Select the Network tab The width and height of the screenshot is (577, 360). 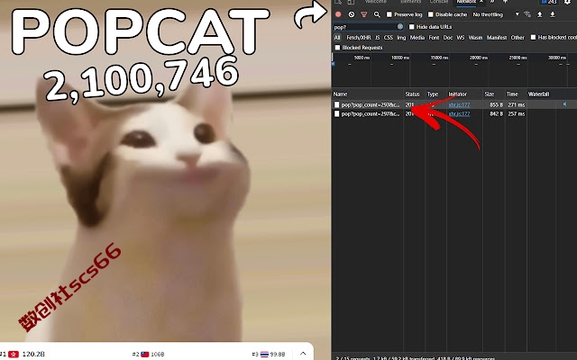(466, 2)
